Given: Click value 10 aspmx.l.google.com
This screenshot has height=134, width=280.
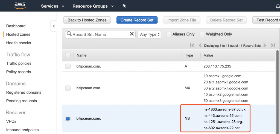Looking at the screenshot, I should [x=222, y=76].
